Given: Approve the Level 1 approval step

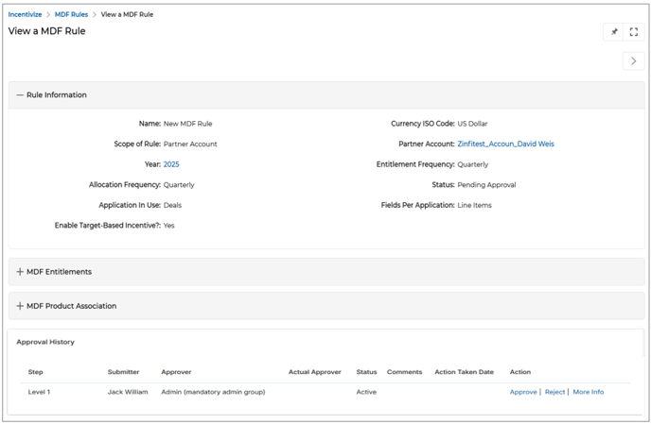Looking at the screenshot, I should pyautogui.click(x=522, y=392).
